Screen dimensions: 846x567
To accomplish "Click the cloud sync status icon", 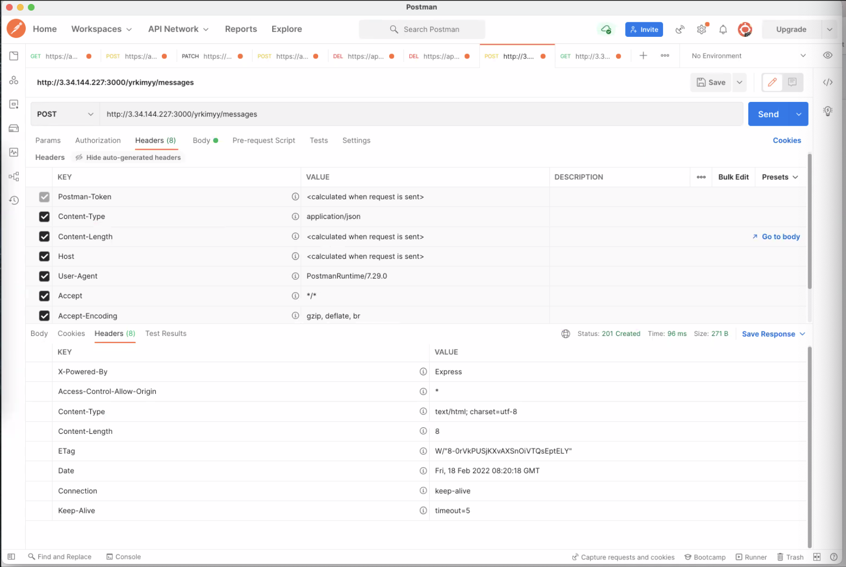I will coord(606,29).
